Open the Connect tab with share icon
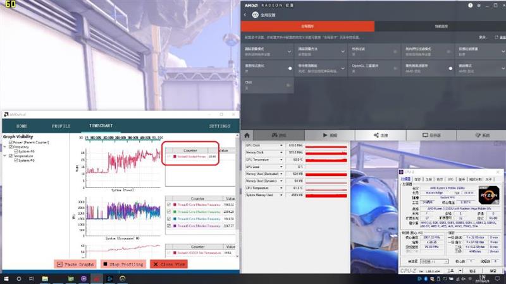Screen dimensions: 506x284 380,136
